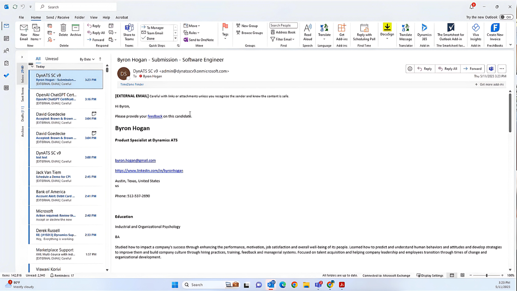Click the Undo arrow in title bar
This screenshot has width=517, height=291.
point(23,7)
